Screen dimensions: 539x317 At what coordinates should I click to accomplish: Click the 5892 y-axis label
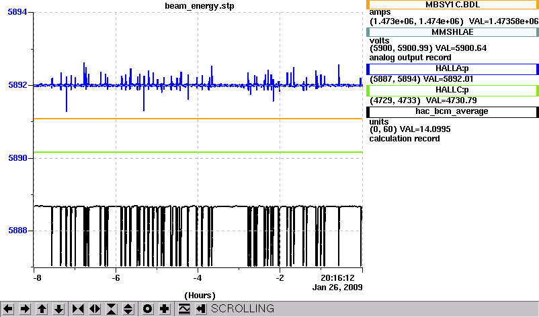(x=17, y=84)
